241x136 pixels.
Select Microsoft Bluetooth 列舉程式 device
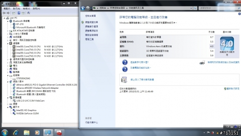(31, 28)
